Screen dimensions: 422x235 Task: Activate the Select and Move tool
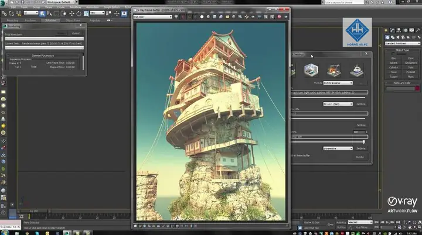[x=72, y=13]
